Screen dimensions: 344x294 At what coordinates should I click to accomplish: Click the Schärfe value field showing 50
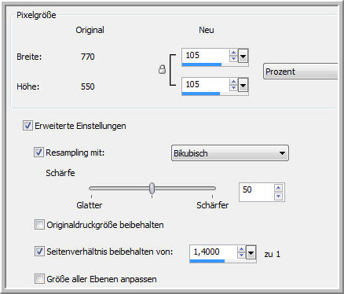[x=257, y=192]
